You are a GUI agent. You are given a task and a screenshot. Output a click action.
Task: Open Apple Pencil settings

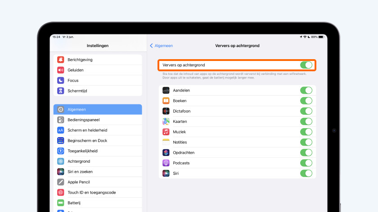point(98,182)
